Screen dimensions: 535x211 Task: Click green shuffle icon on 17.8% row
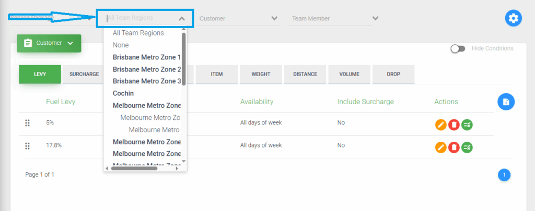[467, 147]
